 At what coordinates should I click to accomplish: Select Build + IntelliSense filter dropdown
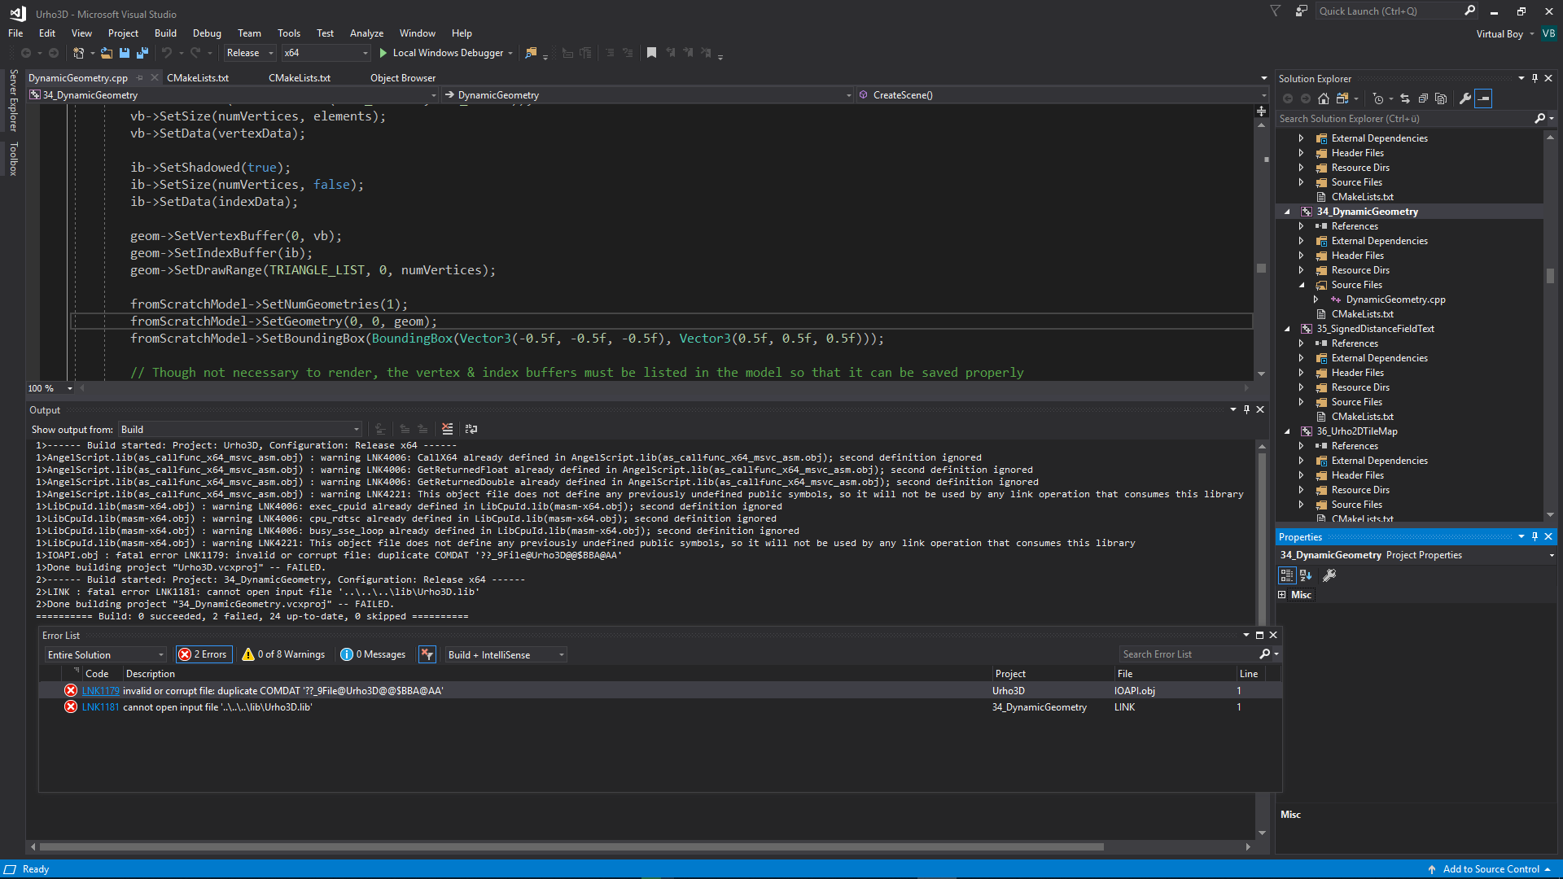coord(506,654)
